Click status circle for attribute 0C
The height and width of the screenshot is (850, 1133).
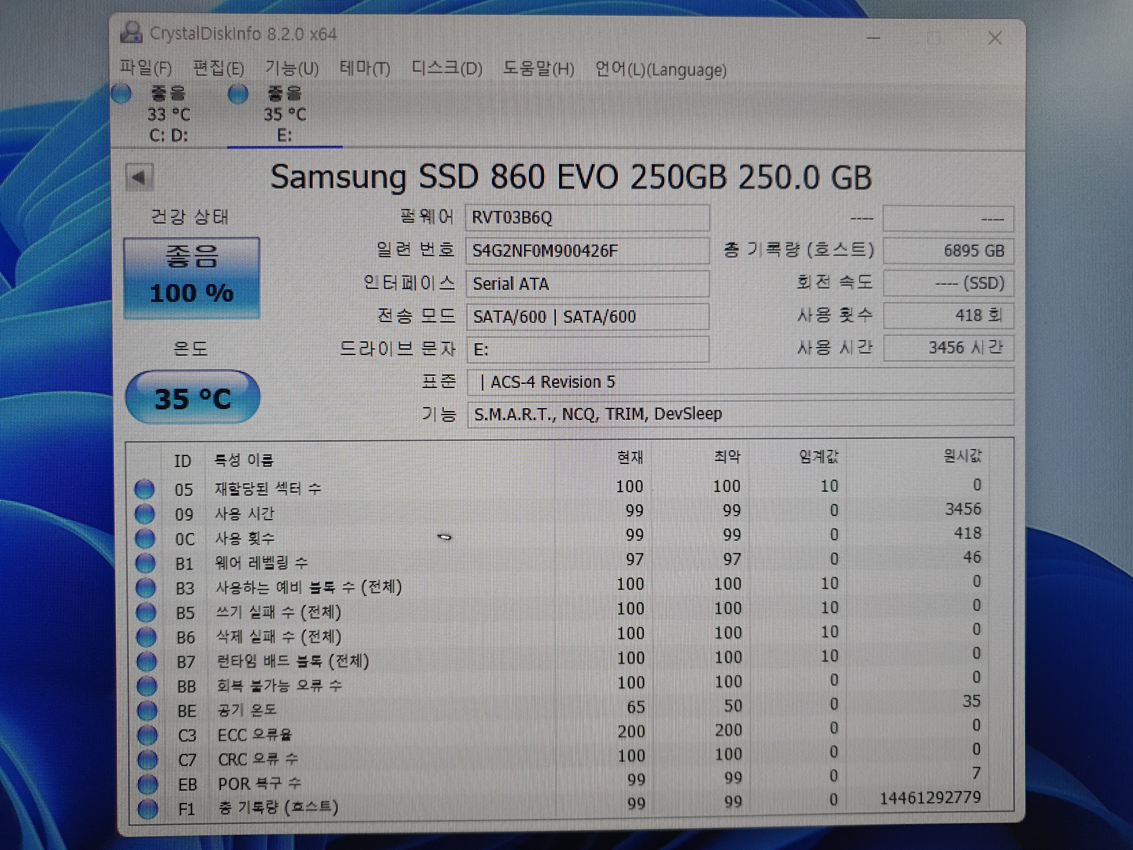pos(145,539)
